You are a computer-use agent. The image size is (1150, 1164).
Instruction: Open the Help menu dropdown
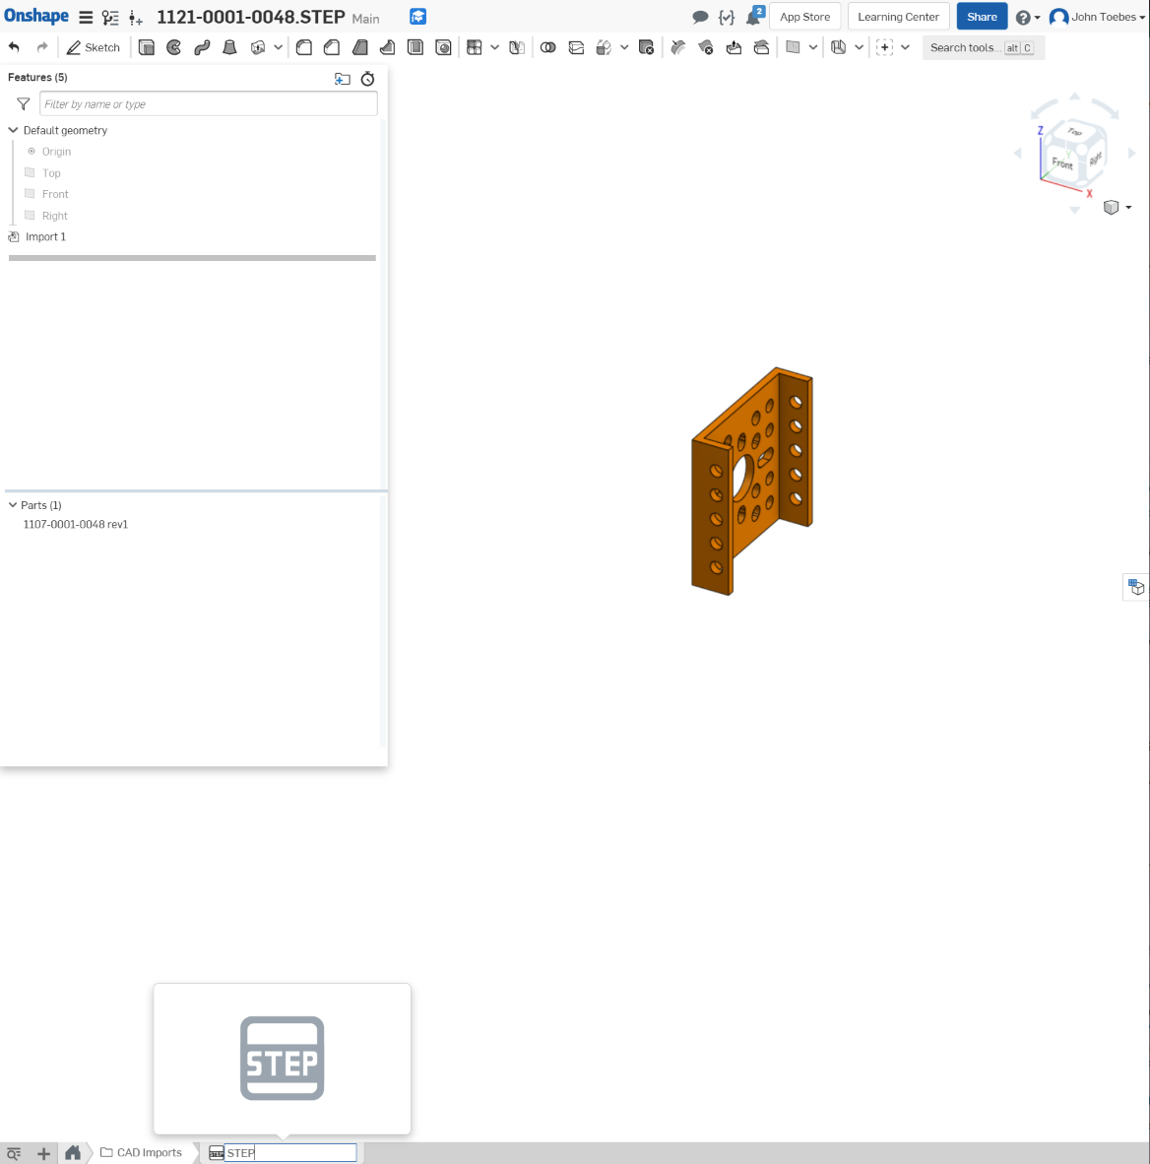pos(1028,17)
